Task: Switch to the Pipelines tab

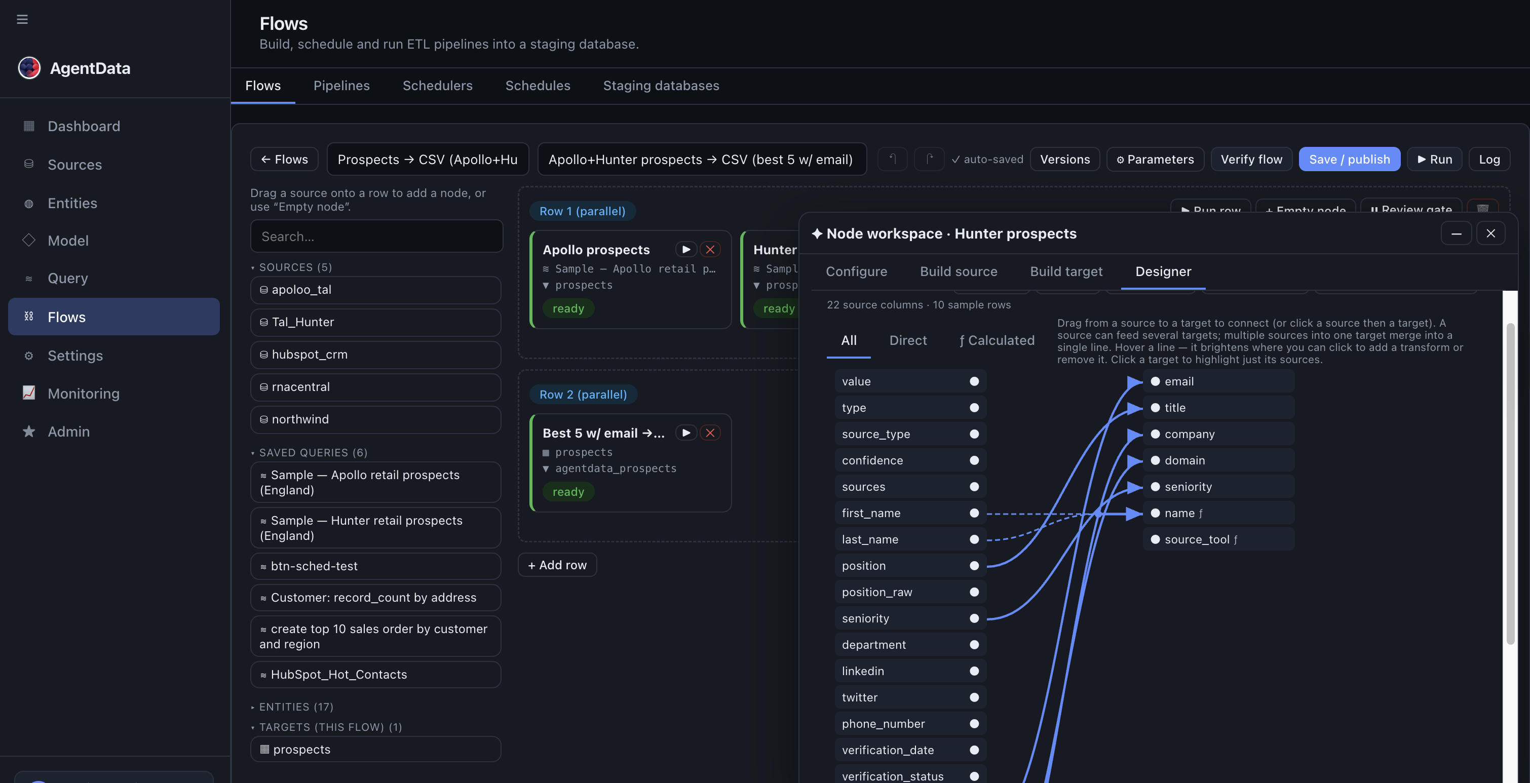Action: 341,86
